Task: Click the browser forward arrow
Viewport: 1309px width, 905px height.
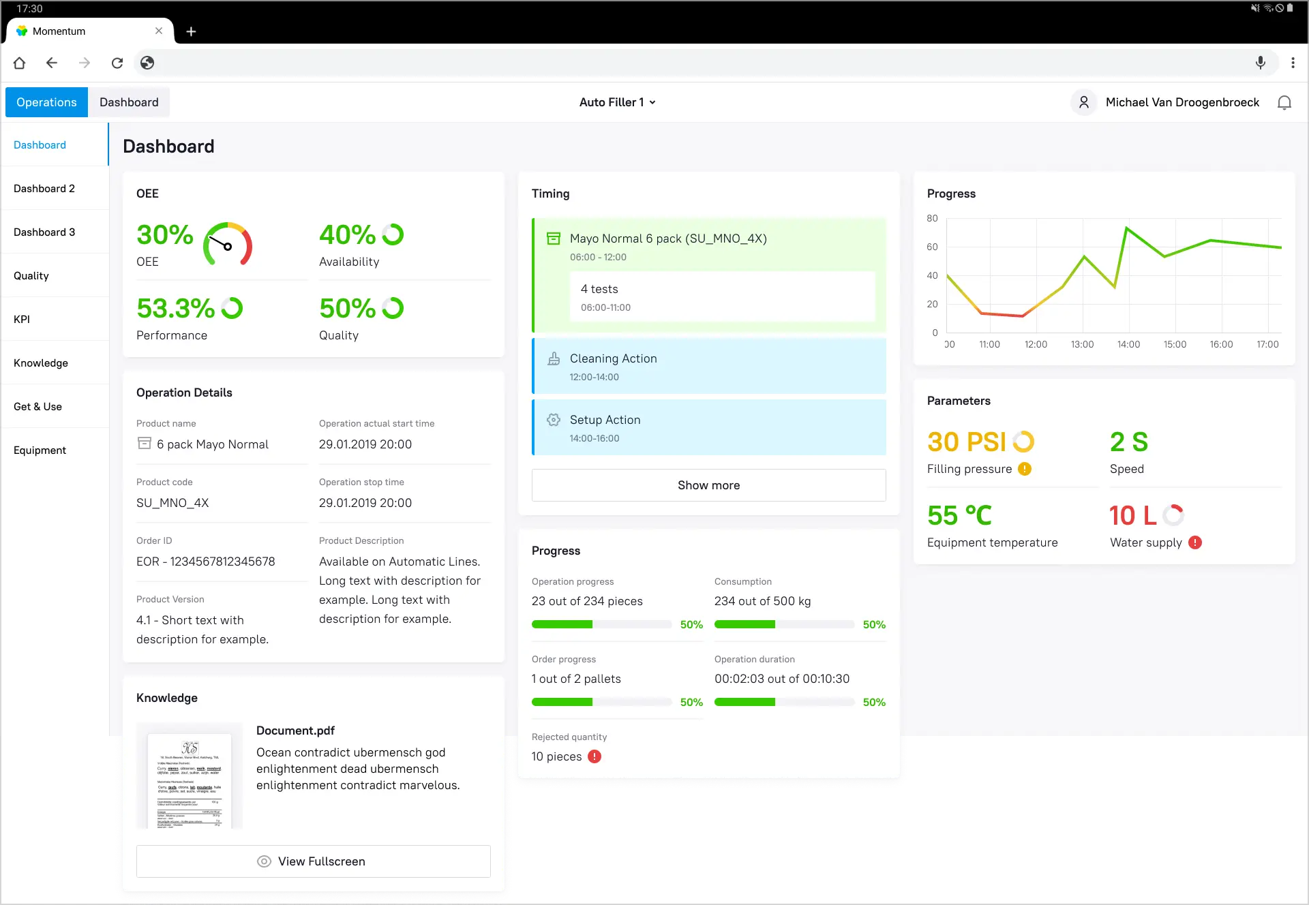Action: point(85,63)
